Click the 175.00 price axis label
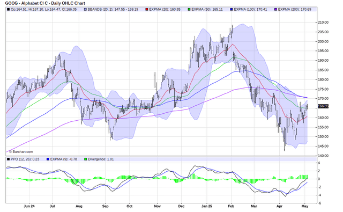 pyautogui.click(x=323, y=89)
